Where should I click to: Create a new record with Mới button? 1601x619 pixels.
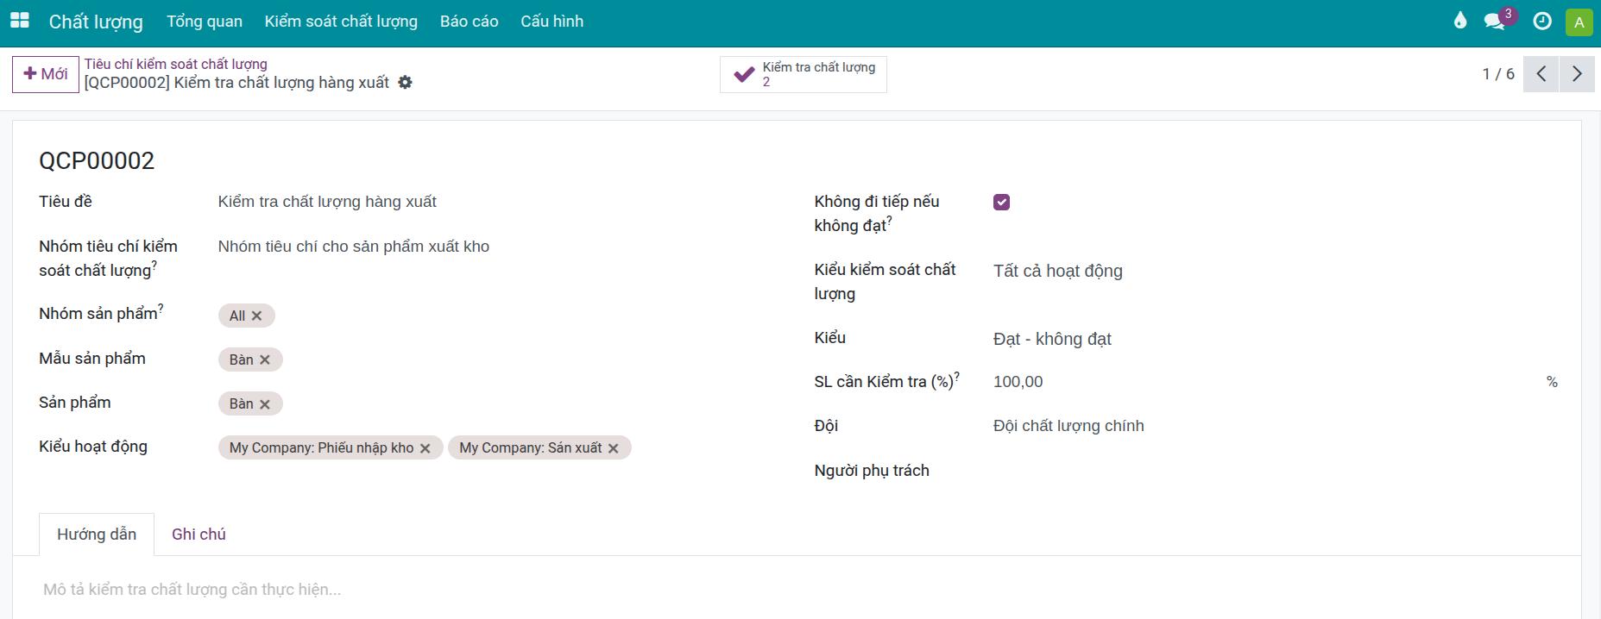(x=46, y=74)
